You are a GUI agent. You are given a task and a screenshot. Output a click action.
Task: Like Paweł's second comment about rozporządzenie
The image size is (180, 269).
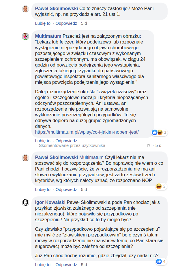coord(43,190)
